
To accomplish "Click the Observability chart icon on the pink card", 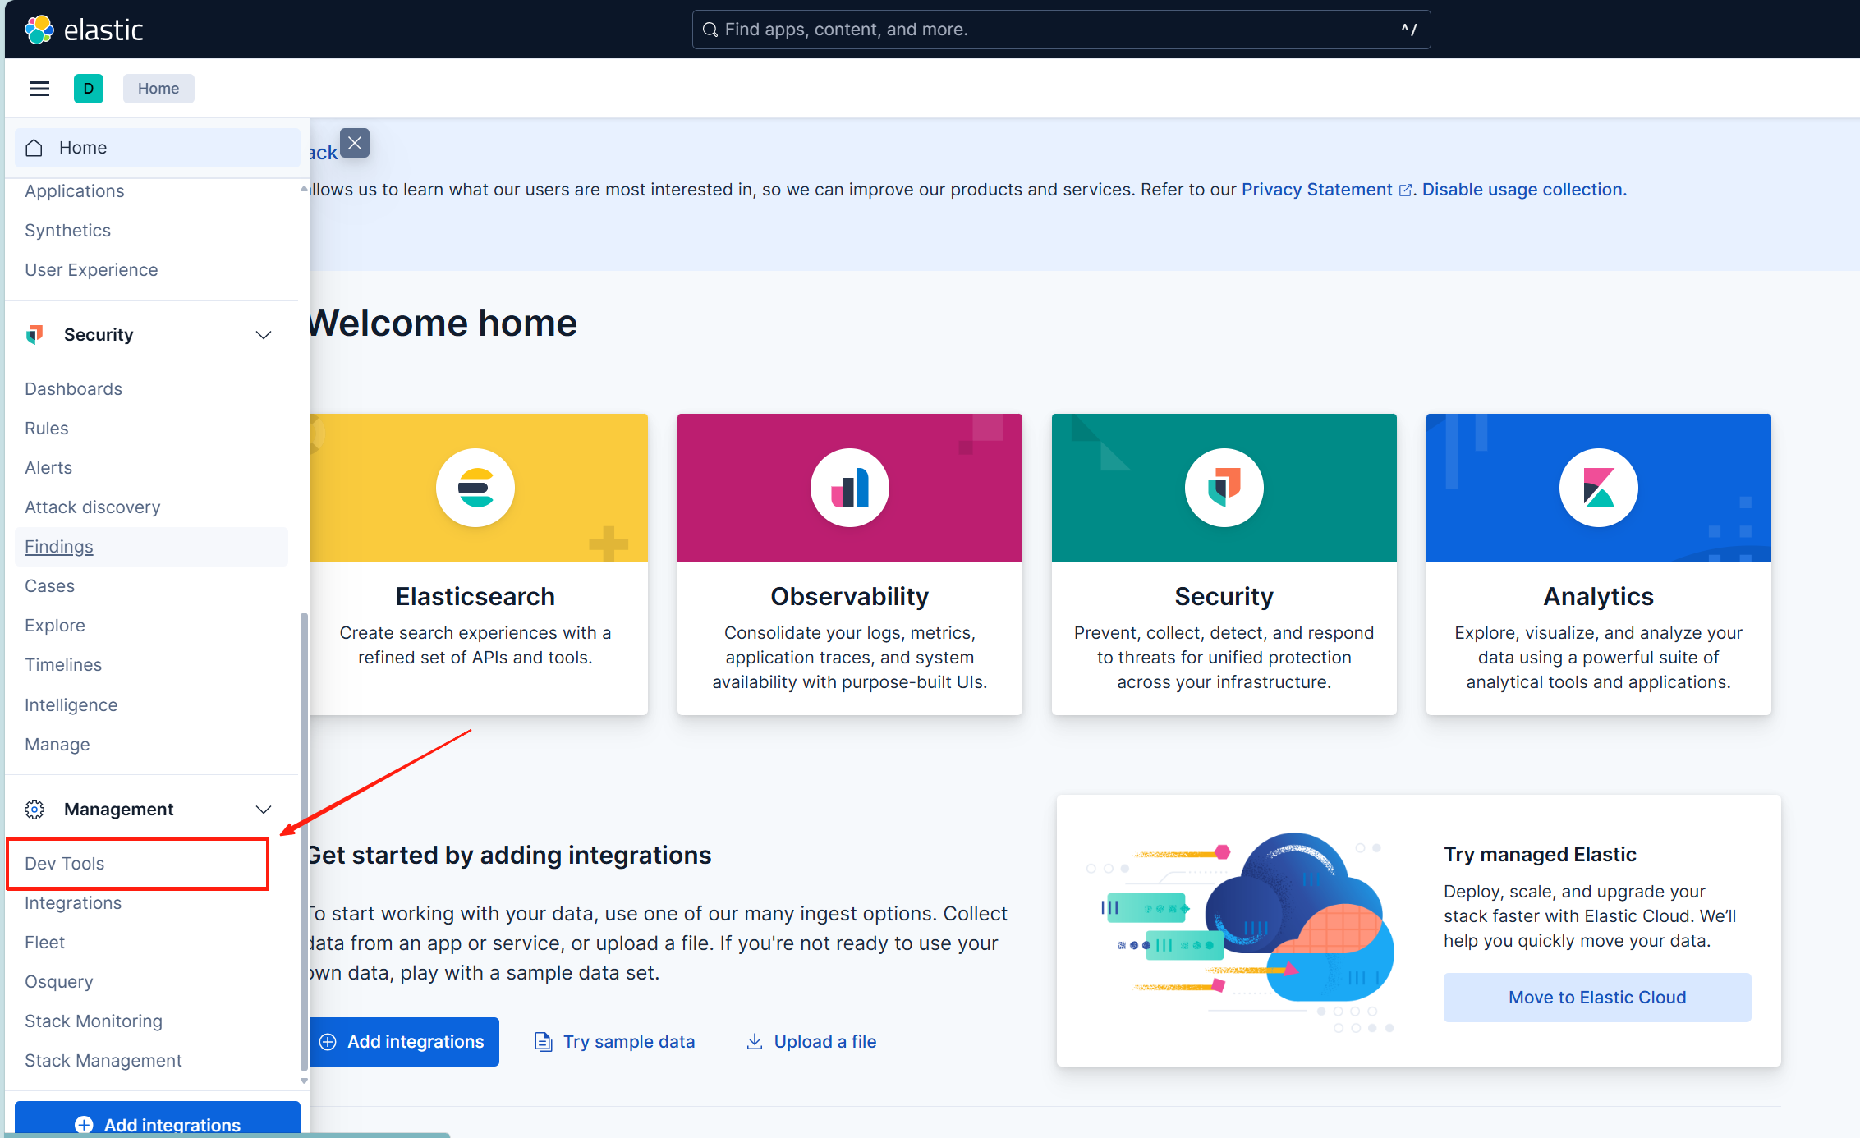I will [x=849, y=487].
